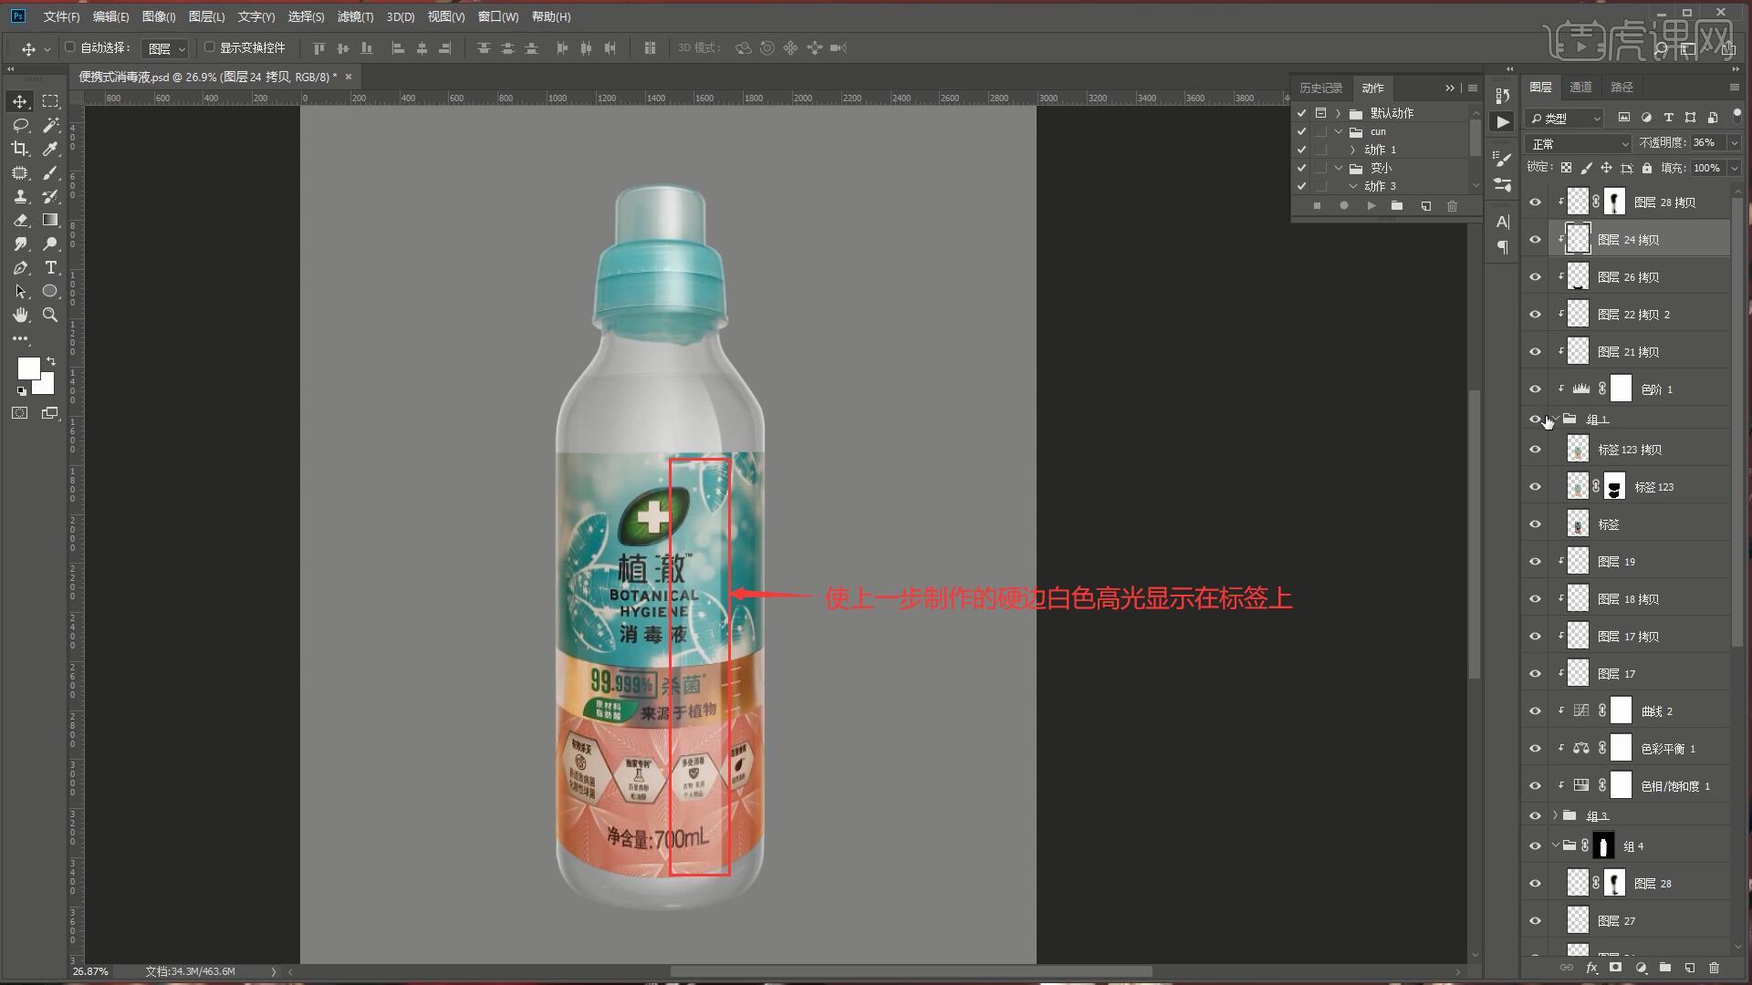Enable the 自动选择 checkbox

(70, 47)
